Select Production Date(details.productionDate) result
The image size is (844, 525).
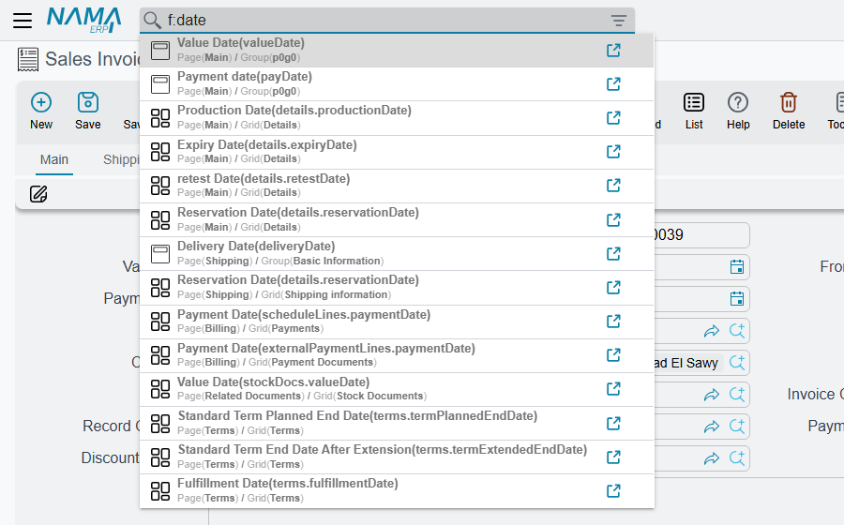point(397,118)
